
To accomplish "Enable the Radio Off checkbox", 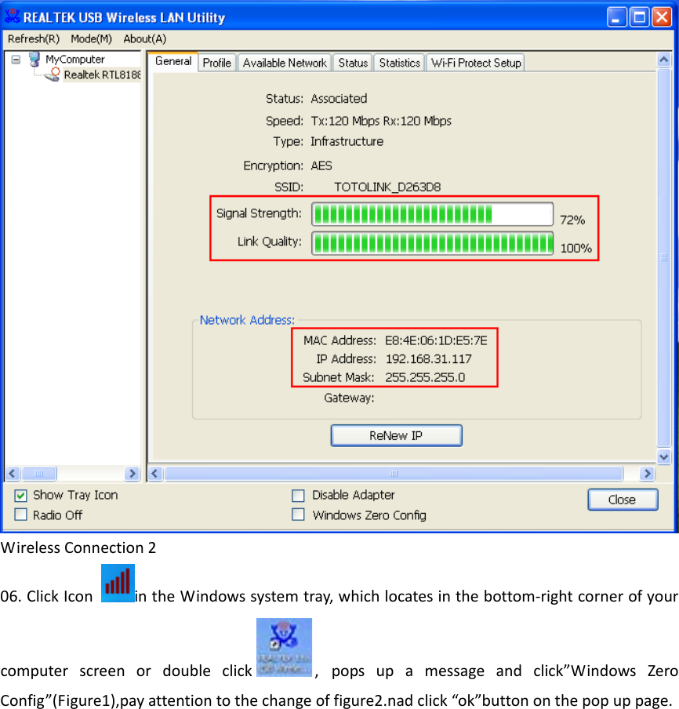I will pos(21,515).
